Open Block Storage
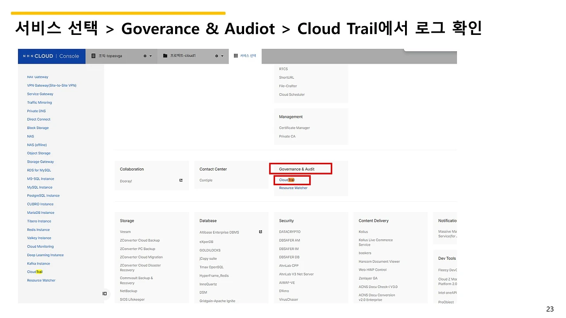Image resolution: width=566 pixels, height=318 pixels. tap(38, 128)
